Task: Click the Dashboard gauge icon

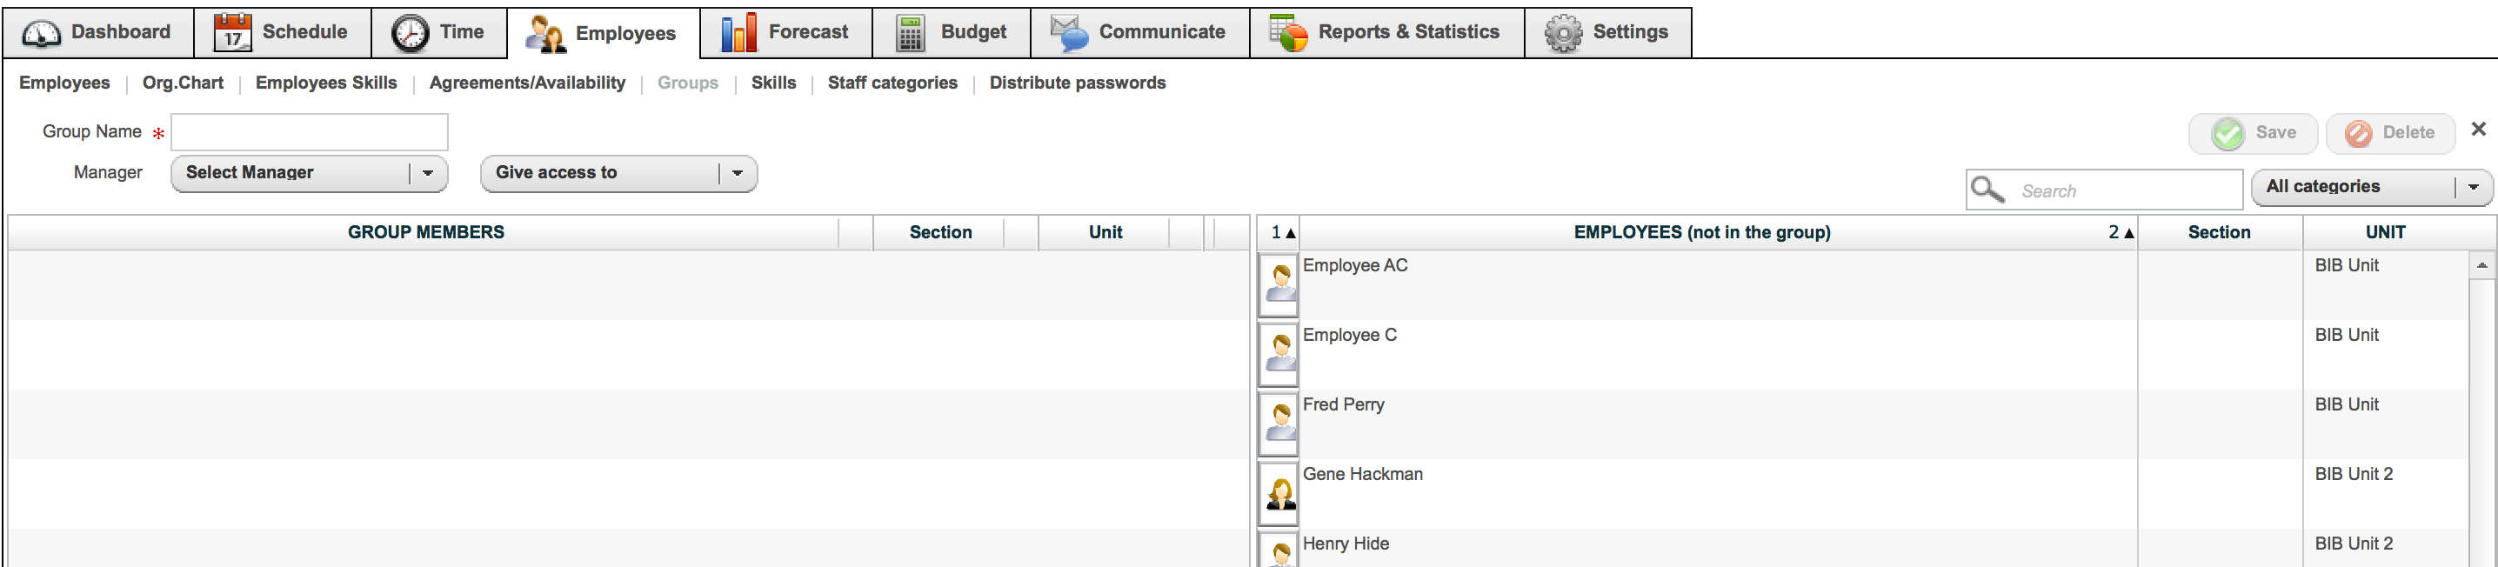Action: (x=42, y=33)
